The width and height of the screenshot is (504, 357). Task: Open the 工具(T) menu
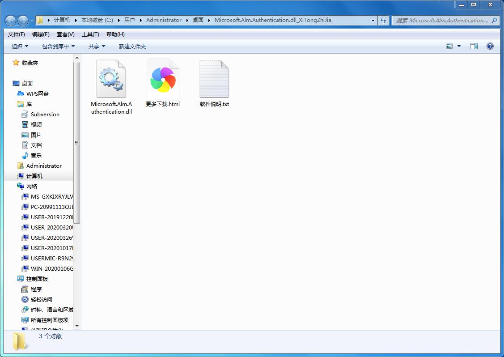[90, 34]
